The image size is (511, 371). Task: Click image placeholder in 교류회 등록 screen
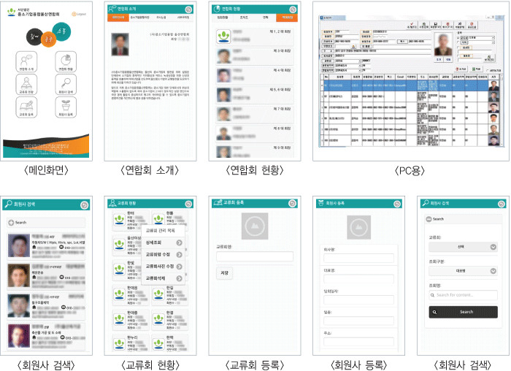point(255,226)
